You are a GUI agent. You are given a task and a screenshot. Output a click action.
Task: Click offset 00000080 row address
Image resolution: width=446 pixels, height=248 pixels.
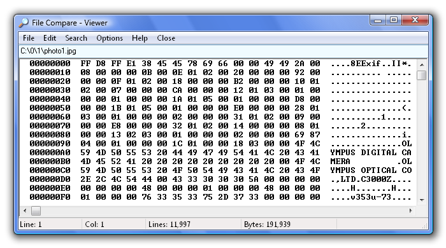point(50,135)
